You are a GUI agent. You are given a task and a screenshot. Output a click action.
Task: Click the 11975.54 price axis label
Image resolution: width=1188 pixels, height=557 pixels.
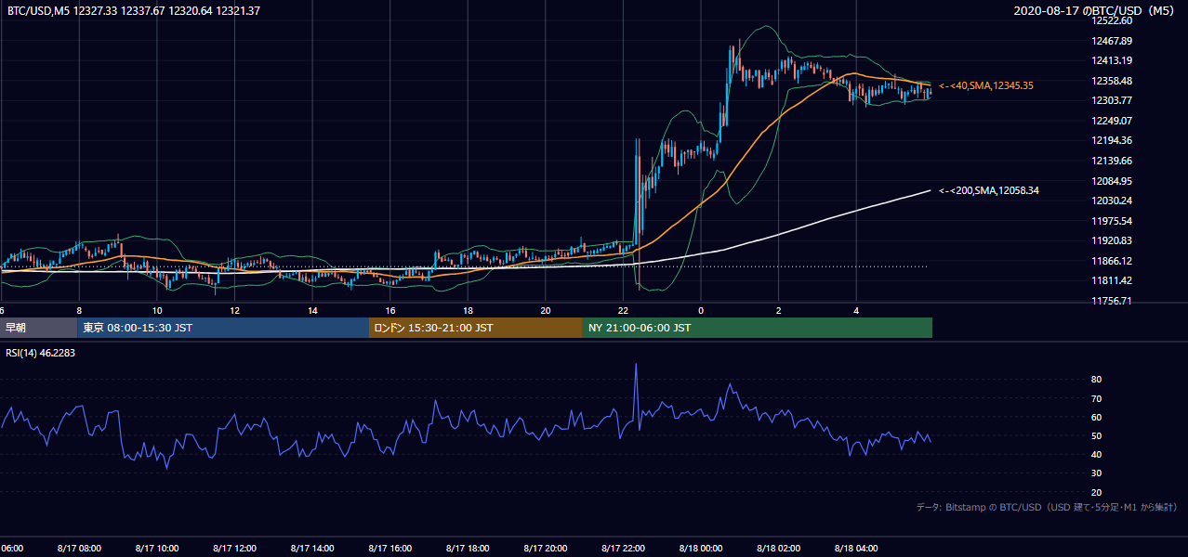(x=1112, y=221)
